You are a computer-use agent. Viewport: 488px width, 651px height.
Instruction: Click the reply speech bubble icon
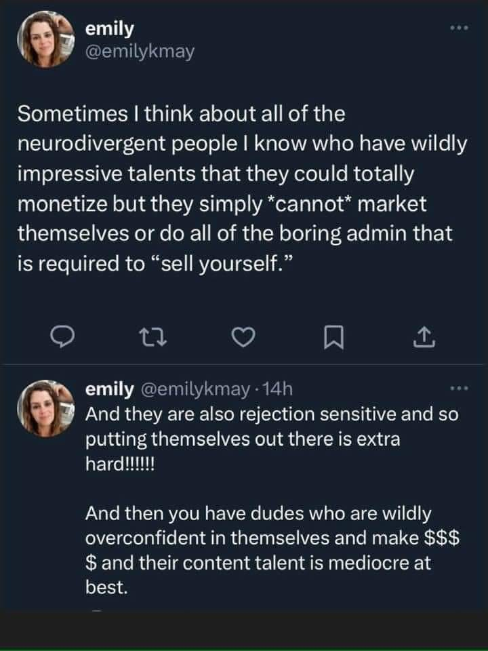click(x=62, y=337)
